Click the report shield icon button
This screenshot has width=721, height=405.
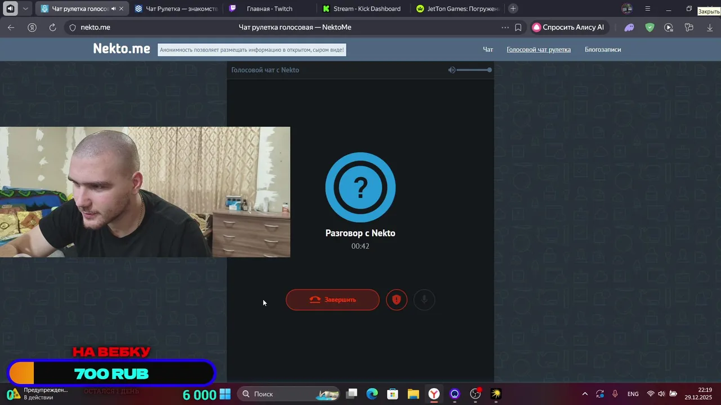[x=397, y=300]
